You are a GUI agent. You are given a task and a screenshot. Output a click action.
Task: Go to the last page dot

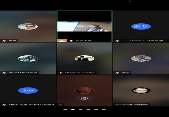pyautogui.click(x=104, y=110)
